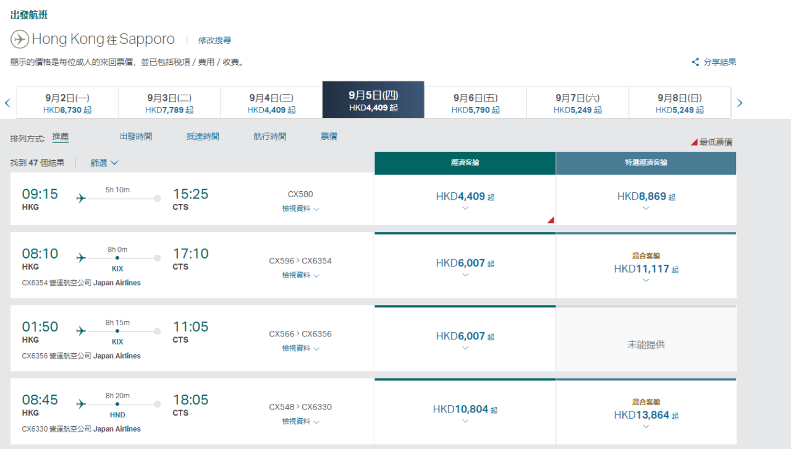Expand 檢視資料 for CX548 > CX6330
Viewport: 791px width, 449px height.
(300, 421)
